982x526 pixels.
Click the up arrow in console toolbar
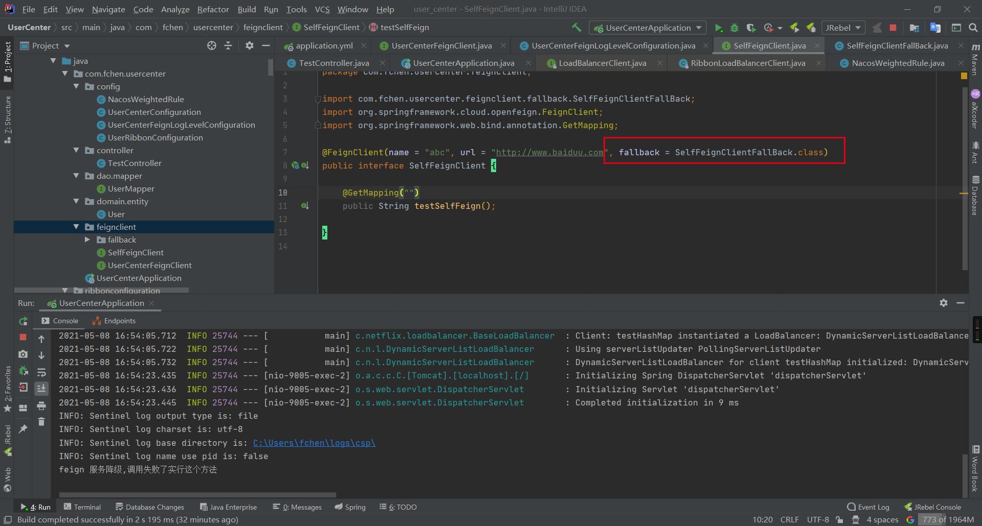[41, 339]
